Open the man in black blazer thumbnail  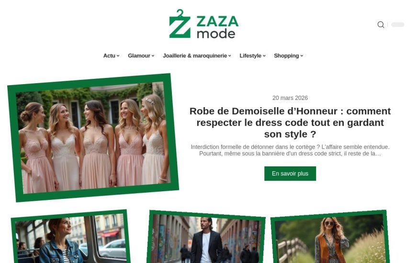click(206, 237)
